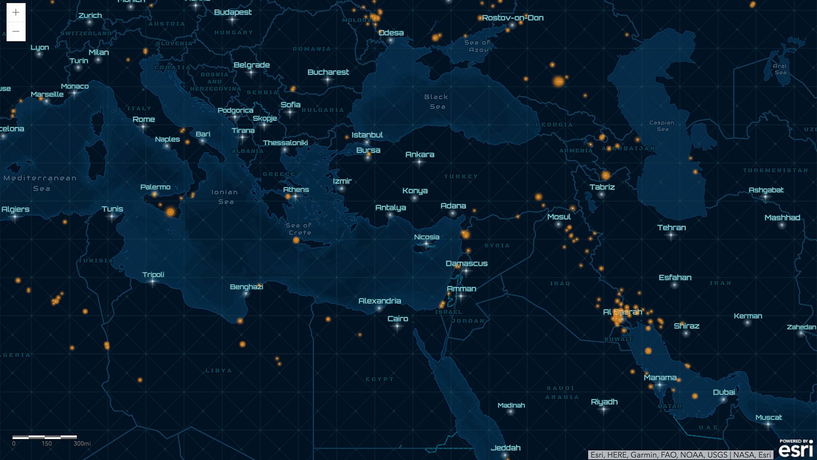Click the Riyadh city marker
817x460 pixels.
[604, 410]
